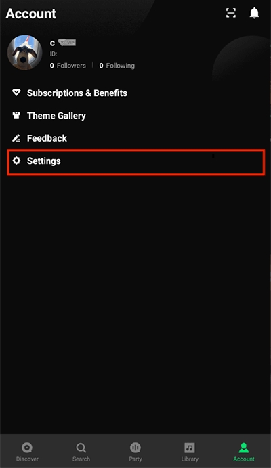
Task: Tap the shirt Theme Gallery icon
Action: click(x=16, y=116)
